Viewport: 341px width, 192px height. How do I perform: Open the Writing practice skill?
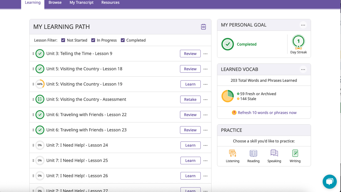click(x=295, y=156)
